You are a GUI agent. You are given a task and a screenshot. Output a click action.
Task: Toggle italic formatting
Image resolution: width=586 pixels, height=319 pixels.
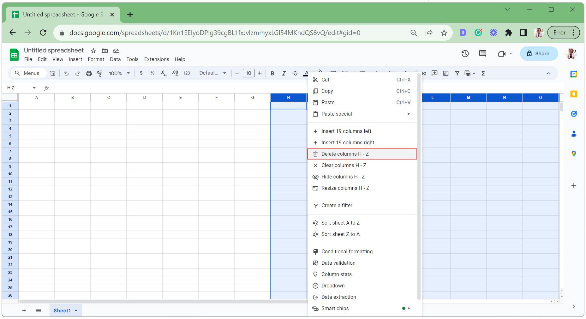tap(284, 73)
